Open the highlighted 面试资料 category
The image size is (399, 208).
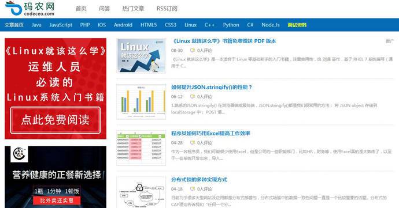tap(297, 25)
